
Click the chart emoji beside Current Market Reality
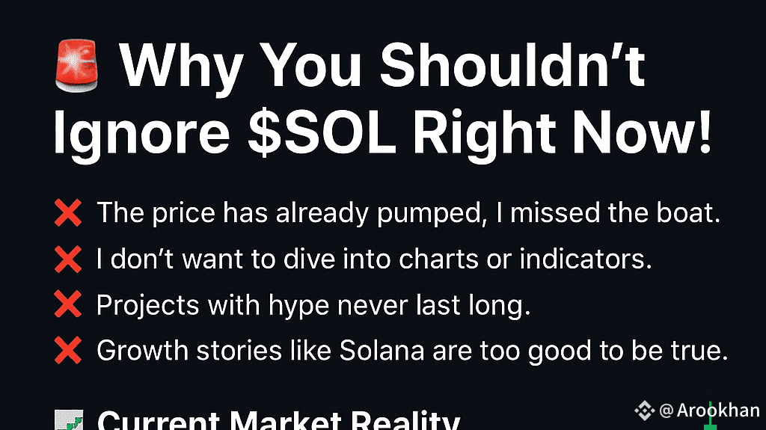pyautogui.click(x=68, y=420)
